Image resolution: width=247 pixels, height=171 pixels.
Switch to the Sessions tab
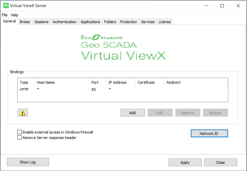pyautogui.click(x=41, y=22)
